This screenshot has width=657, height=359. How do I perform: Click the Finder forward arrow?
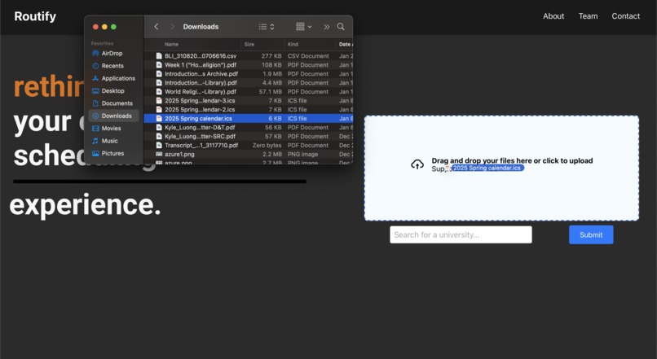(x=172, y=27)
